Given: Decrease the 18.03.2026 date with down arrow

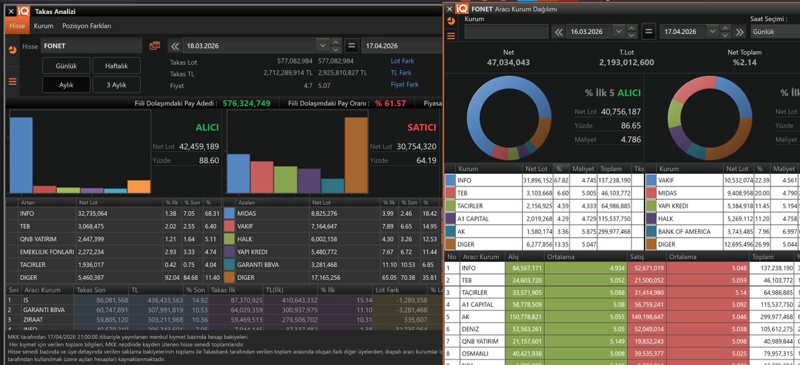Looking at the screenshot, I should point(337,49).
